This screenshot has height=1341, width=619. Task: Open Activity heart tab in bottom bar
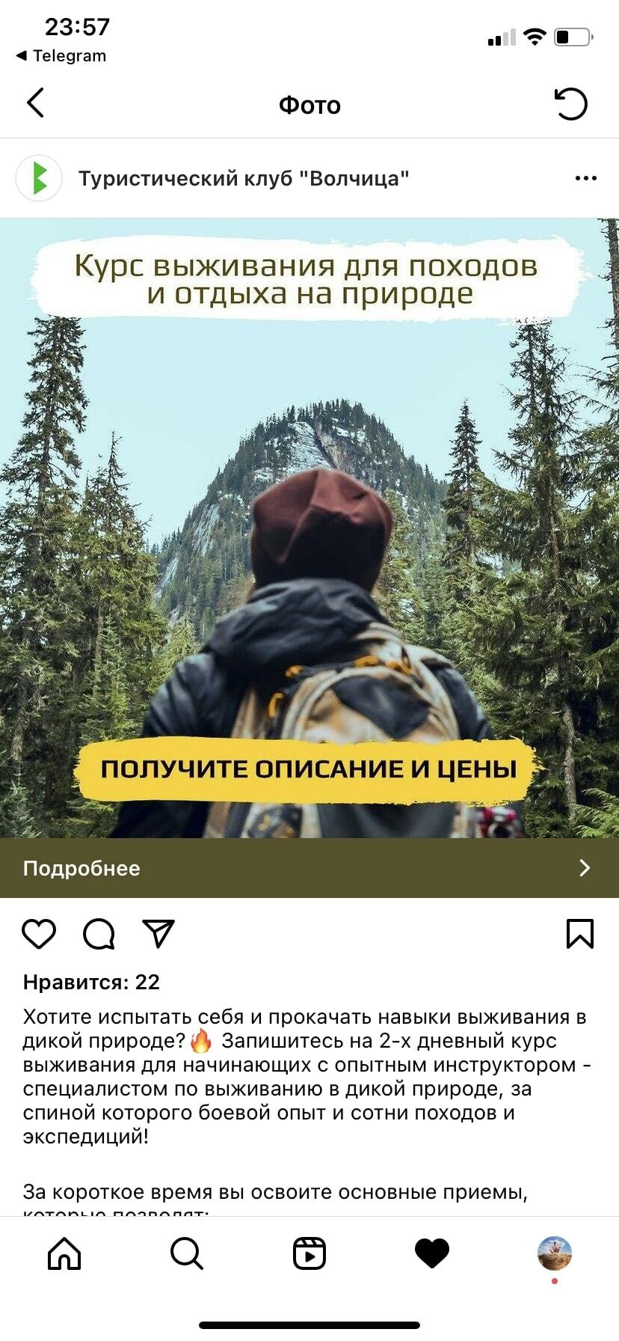point(432,1253)
